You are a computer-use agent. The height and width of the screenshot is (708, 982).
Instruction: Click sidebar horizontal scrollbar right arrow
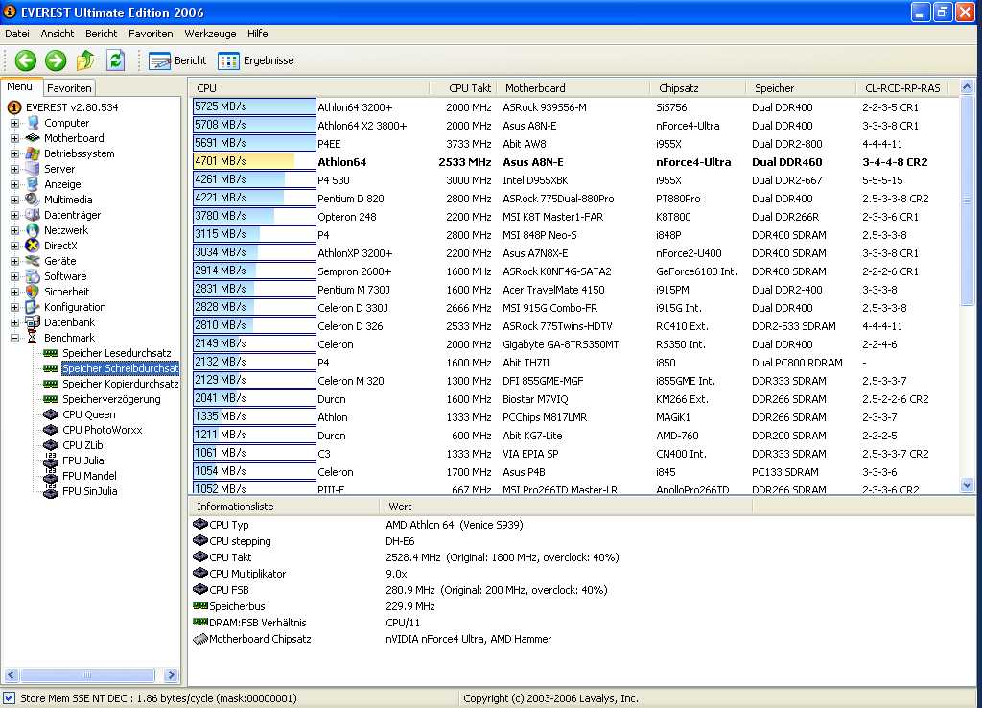171,674
